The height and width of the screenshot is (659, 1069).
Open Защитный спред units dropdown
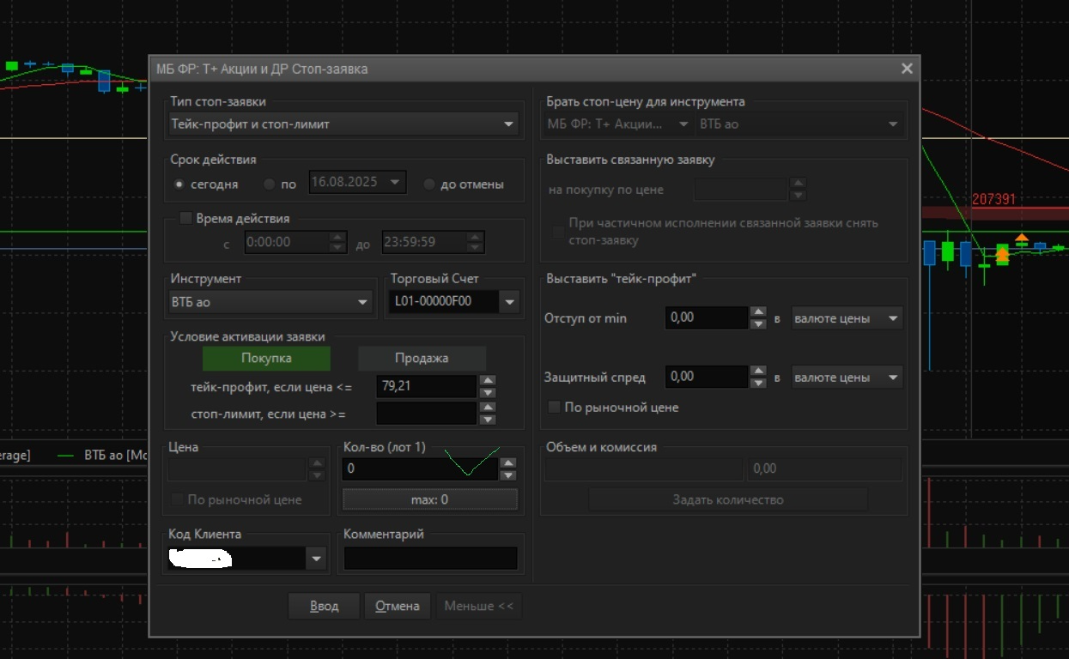847,378
